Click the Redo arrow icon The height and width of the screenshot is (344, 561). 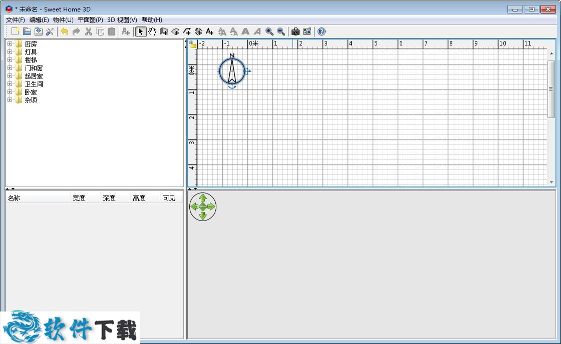click(x=76, y=31)
